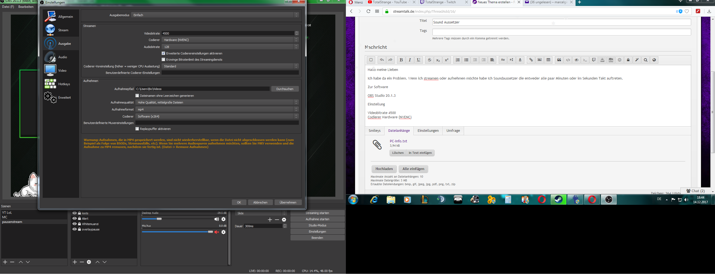Viewport: 715px width, 276px height.
Task: Mute the Desktop Audio speaker icon
Action: coord(216,219)
